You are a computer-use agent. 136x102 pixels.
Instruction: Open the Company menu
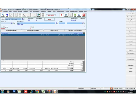(x=5, y=11)
